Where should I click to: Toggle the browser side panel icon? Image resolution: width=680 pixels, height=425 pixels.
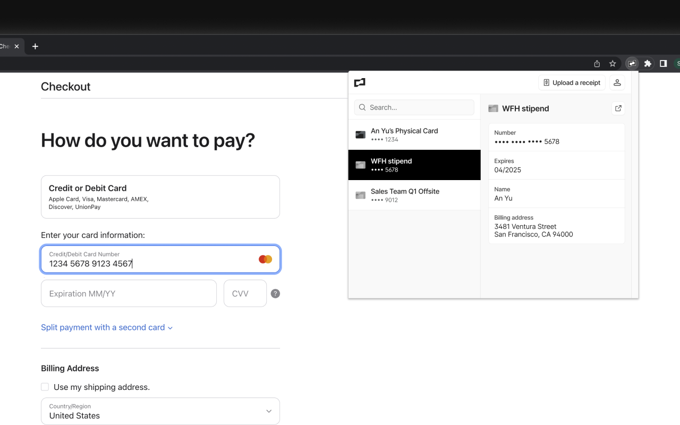point(663,63)
